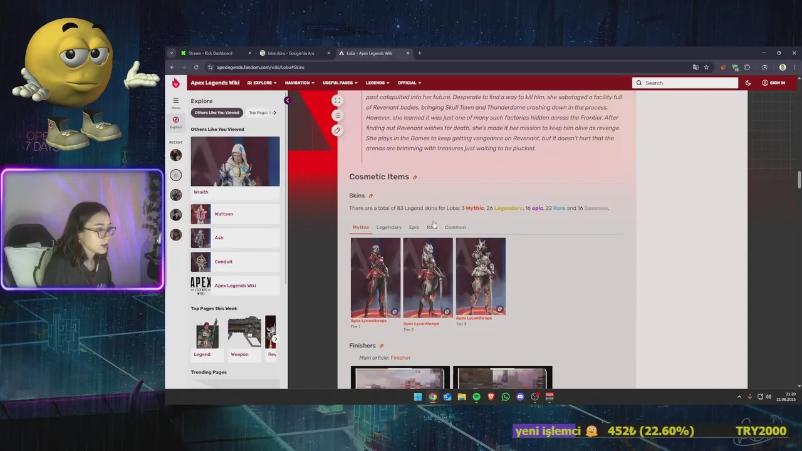Open Discord from the taskbar
This screenshot has width=802, height=451.
(x=520, y=397)
